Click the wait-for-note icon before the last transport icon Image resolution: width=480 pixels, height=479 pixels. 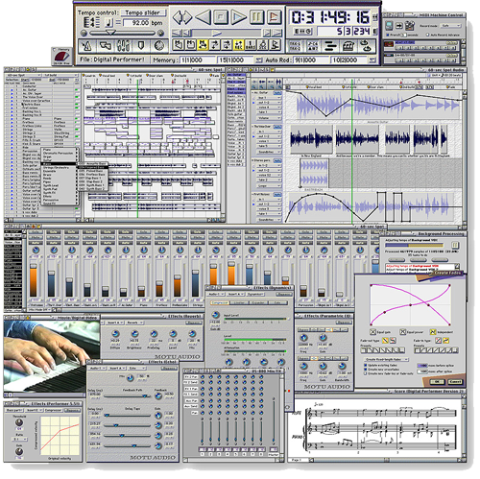262,45
